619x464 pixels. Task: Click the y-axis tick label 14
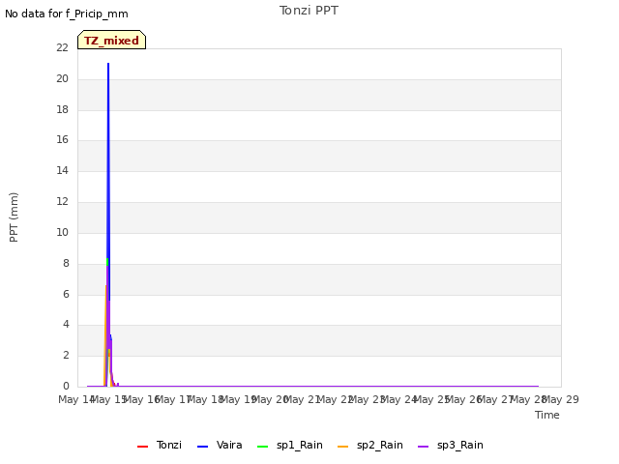[62, 170]
